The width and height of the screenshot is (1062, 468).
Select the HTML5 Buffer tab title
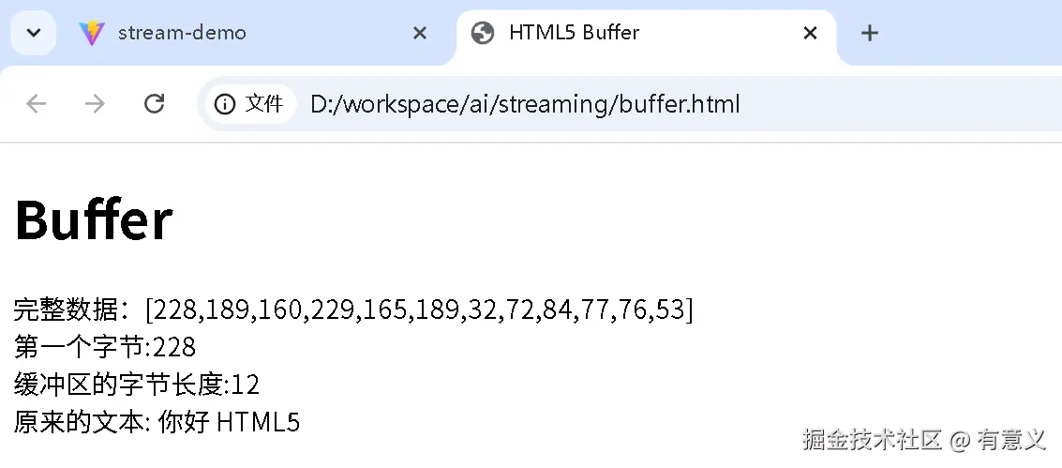[x=574, y=33]
